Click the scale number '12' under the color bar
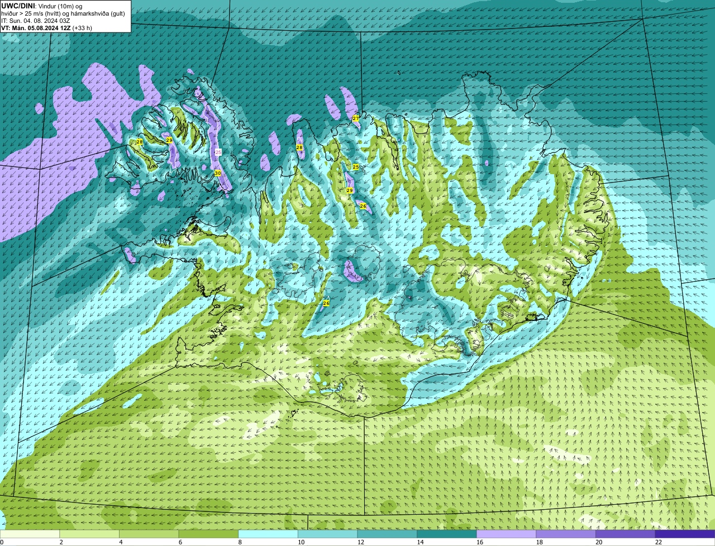Screen dimensions: 715x546 tap(361, 542)
